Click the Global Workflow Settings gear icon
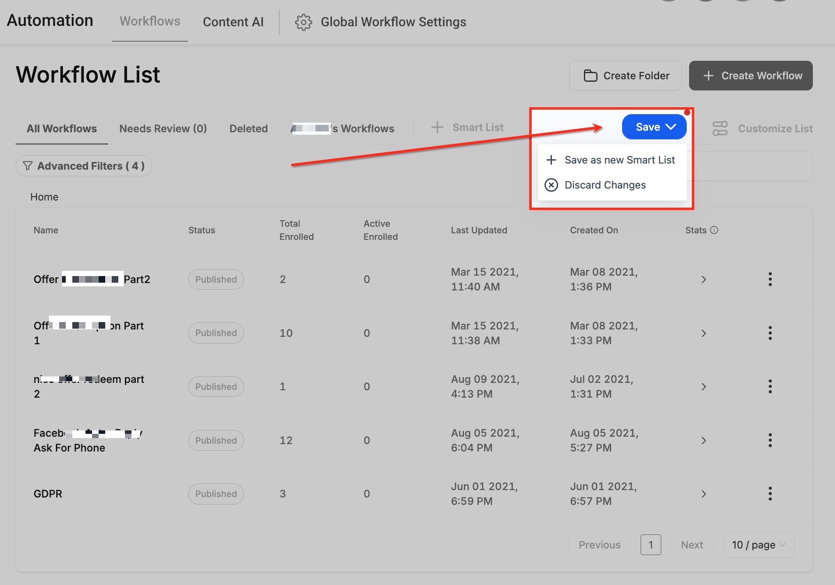The image size is (835, 585). point(303,22)
